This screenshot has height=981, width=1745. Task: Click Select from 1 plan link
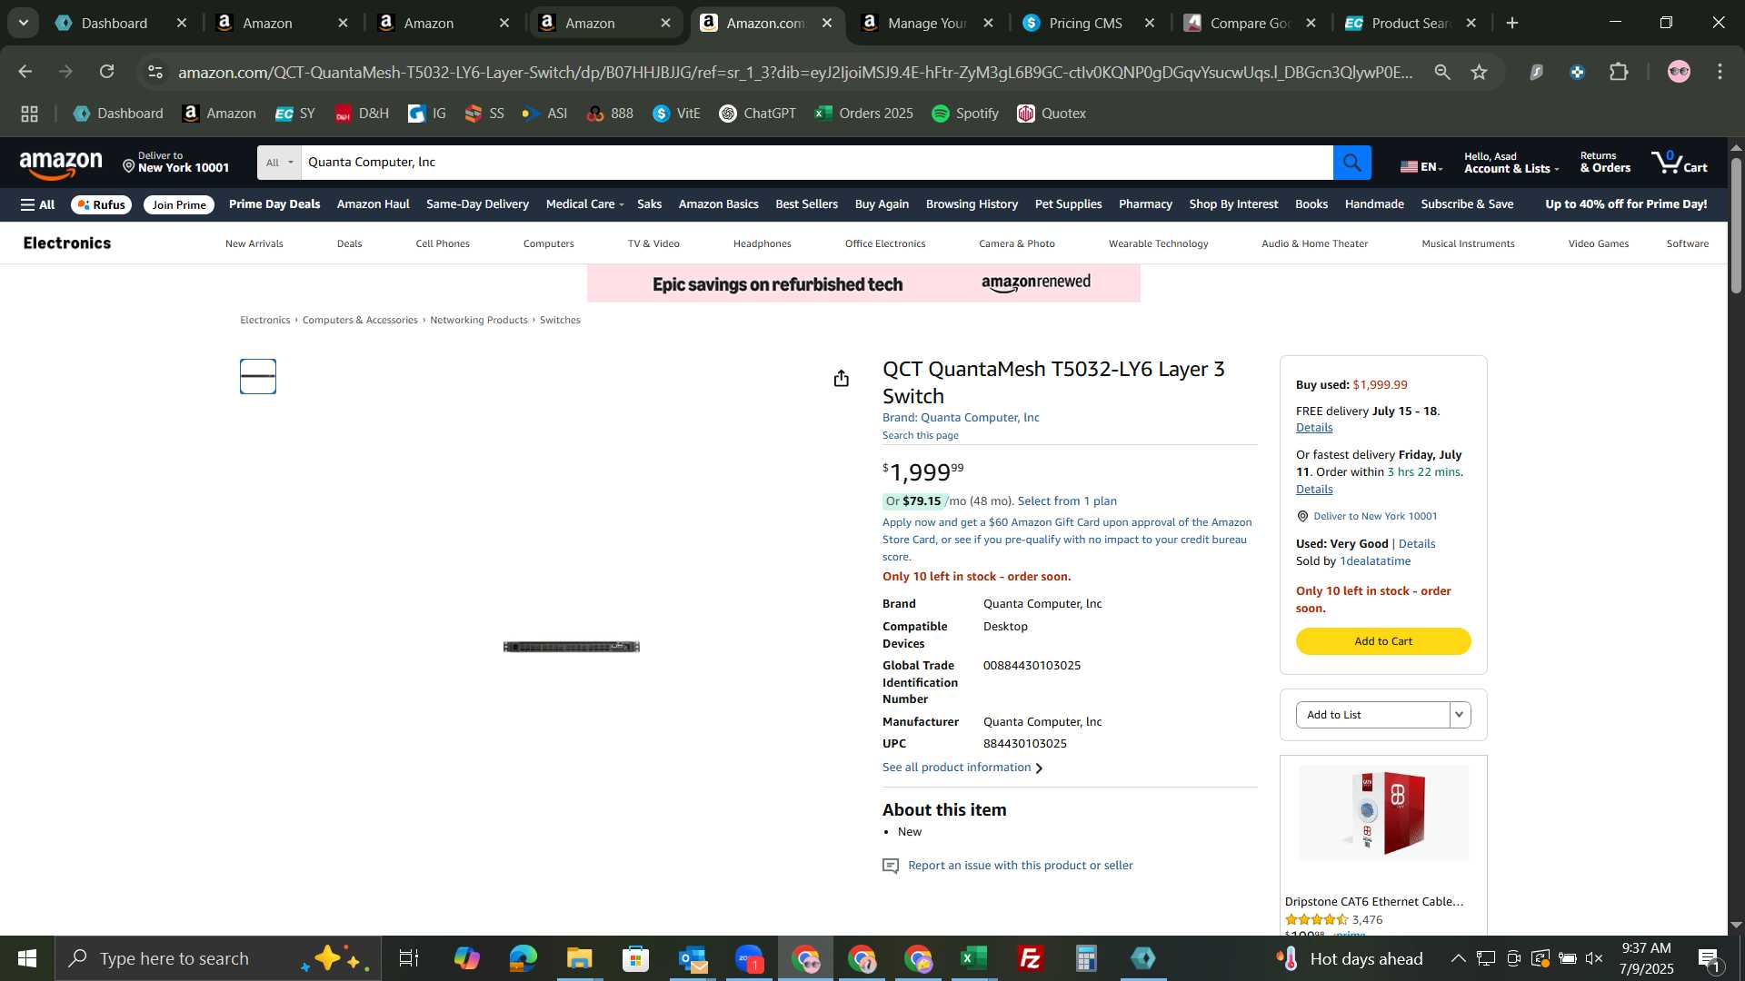[x=1067, y=501]
